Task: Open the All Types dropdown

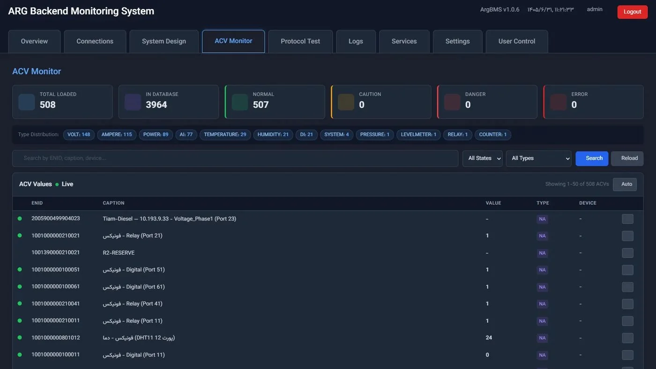Action: pyautogui.click(x=539, y=158)
